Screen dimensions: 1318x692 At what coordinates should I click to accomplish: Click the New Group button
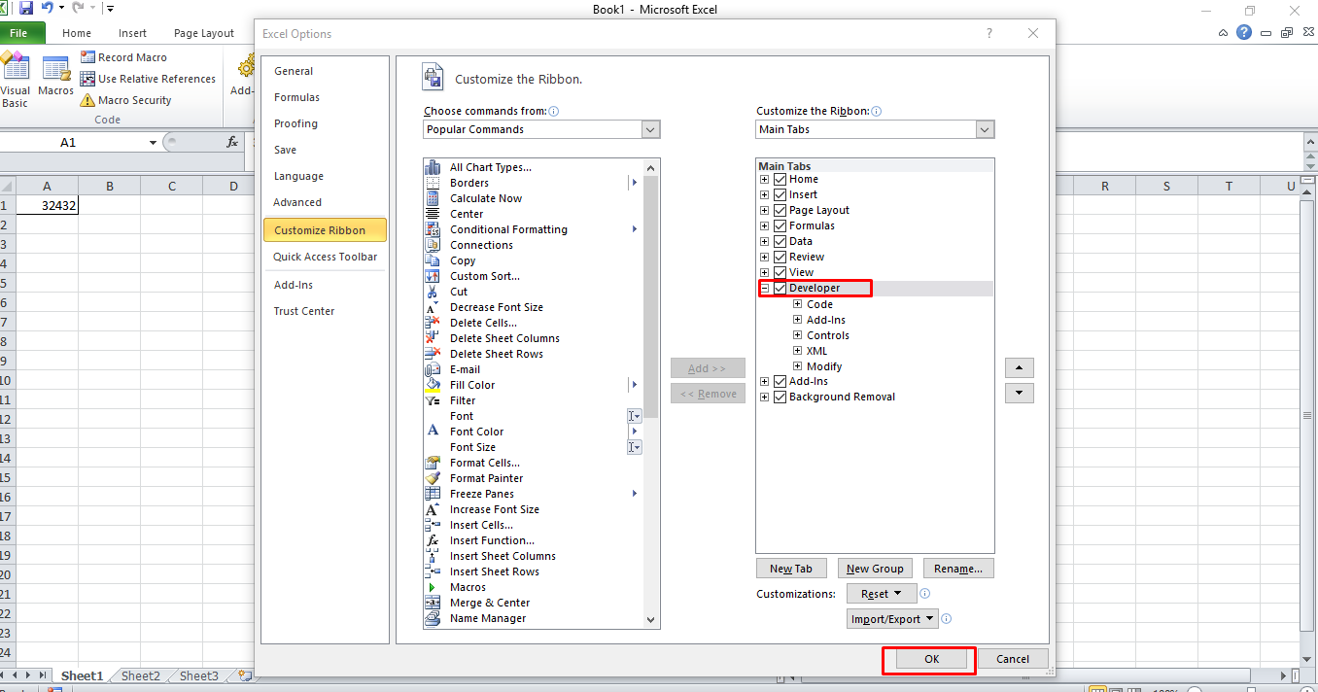pos(874,568)
